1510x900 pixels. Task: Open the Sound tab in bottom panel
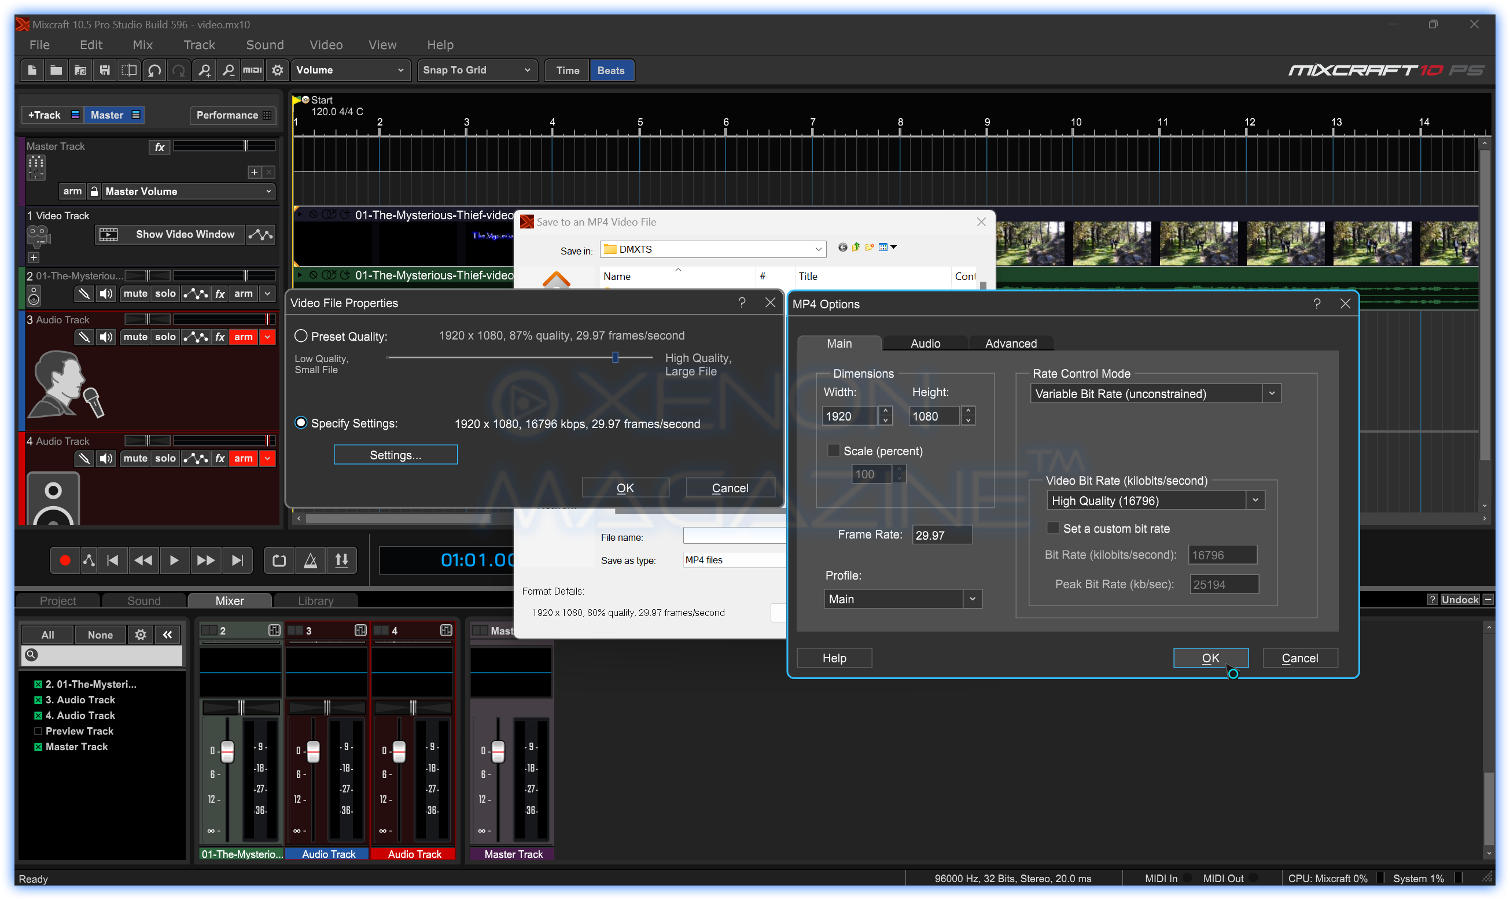143,601
